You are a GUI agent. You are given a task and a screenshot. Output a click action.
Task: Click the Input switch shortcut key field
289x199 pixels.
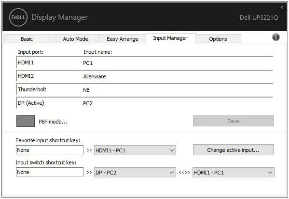coord(50,172)
